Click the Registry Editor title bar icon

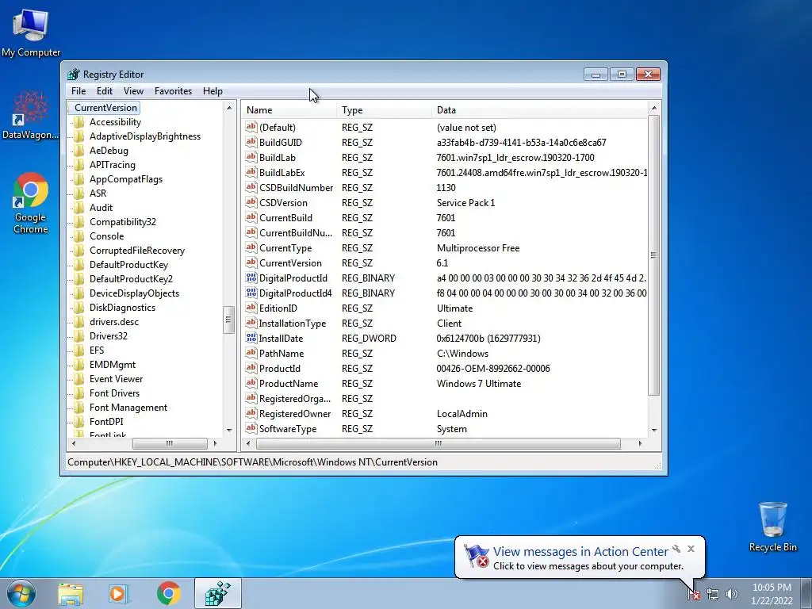[x=74, y=74]
